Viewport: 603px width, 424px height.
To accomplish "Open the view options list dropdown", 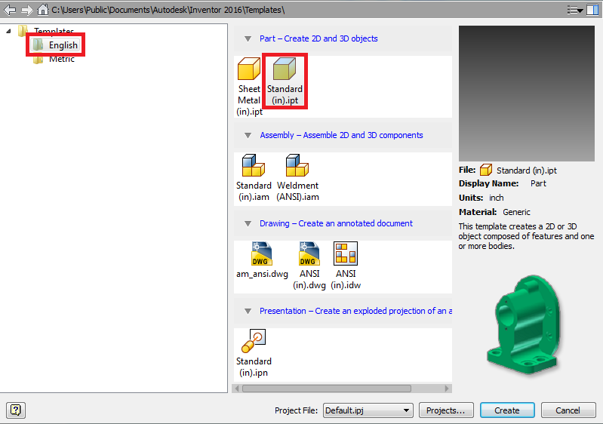I will pyautogui.click(x=575, y=11).
